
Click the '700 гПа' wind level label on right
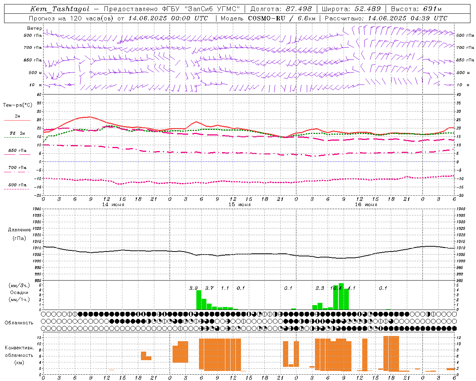pos(465,48)
